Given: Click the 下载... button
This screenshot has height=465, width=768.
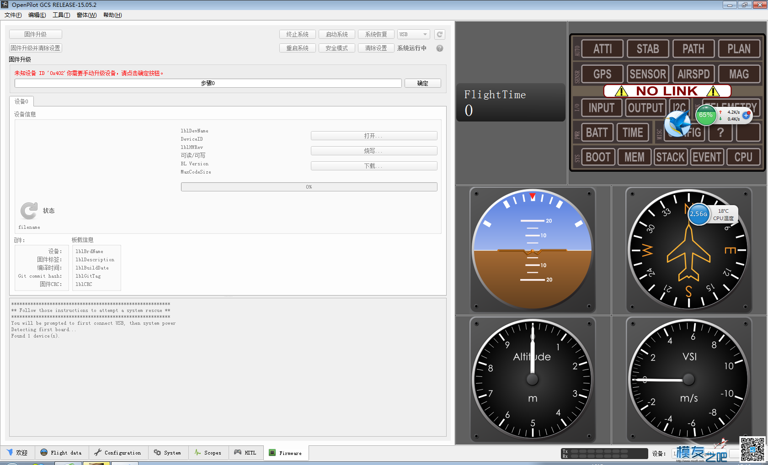Looking at the screenshot, I should [x=374, y=166].
